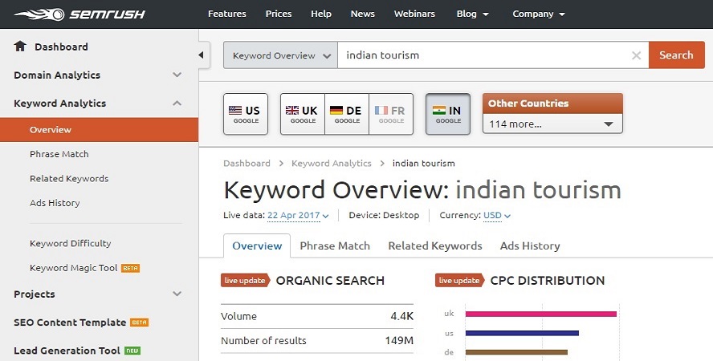Select the US Google database
Viewport: 713px width, 361px height.
246,114
